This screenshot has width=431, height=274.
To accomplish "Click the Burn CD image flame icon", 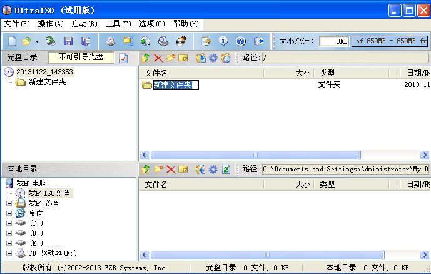I will (x=181, y=41).
